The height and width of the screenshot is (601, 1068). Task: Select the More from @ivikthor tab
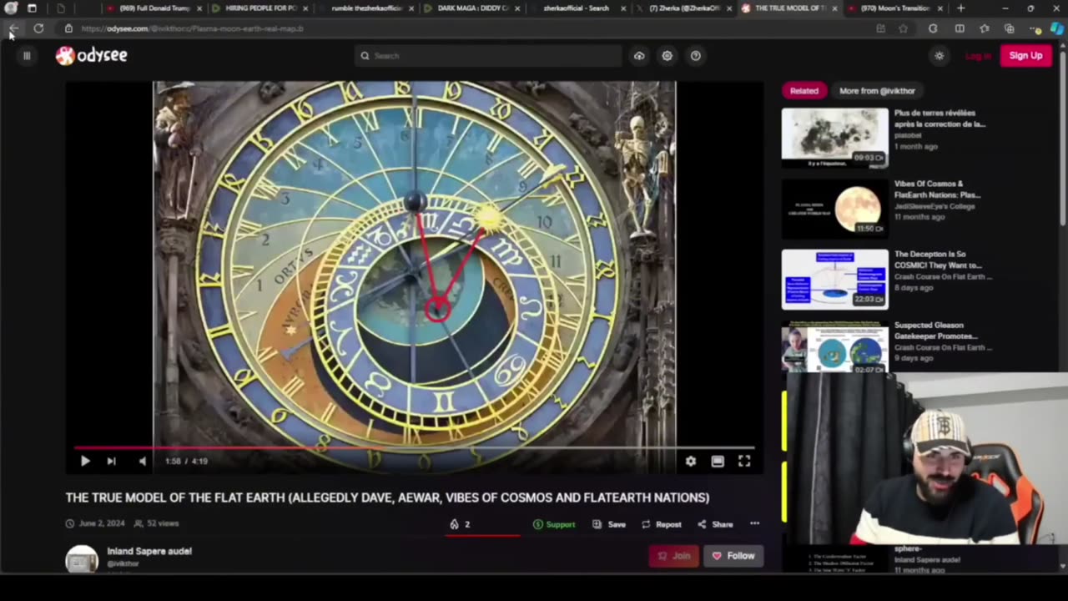click(x=877, y=91)
